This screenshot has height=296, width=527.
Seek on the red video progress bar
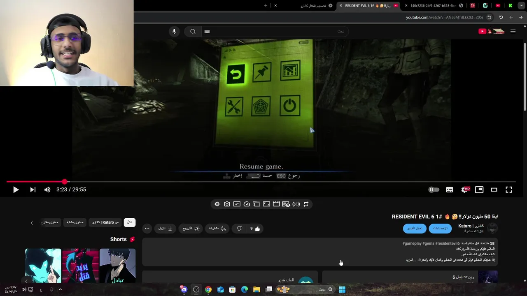point(261,181)
